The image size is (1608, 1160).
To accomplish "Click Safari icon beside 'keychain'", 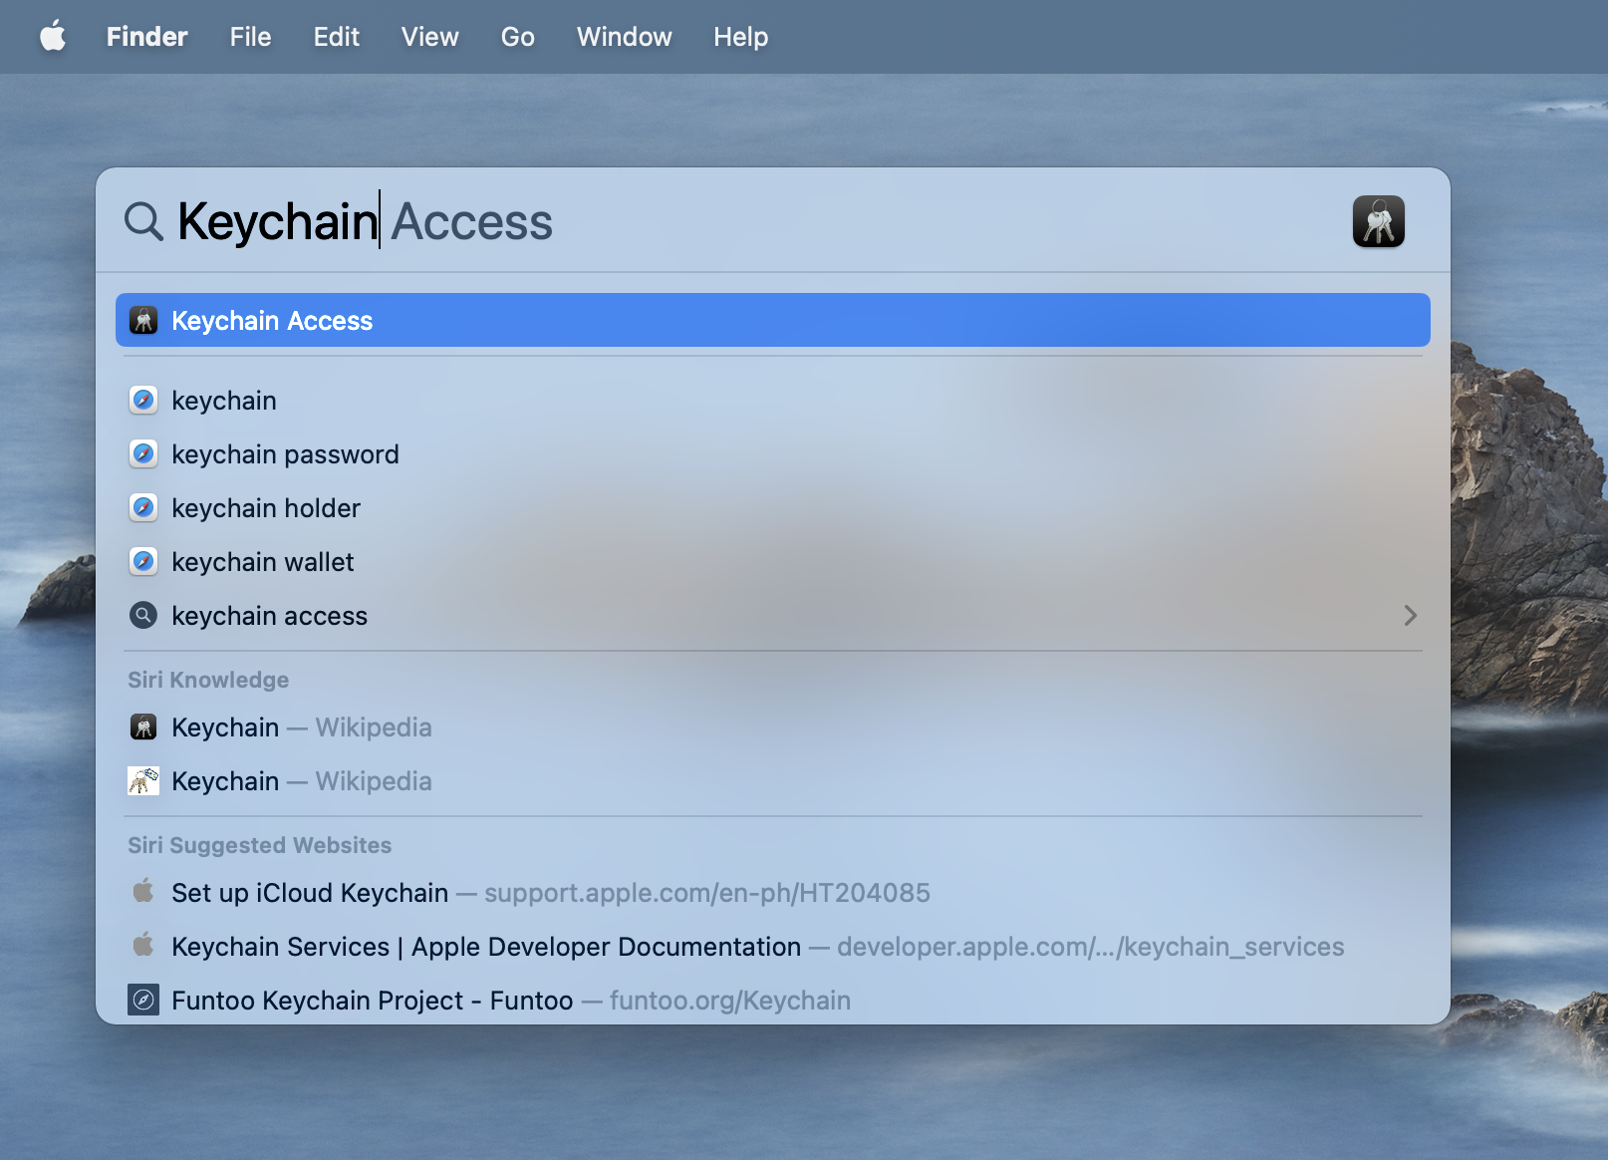I will tap(143, 401).
